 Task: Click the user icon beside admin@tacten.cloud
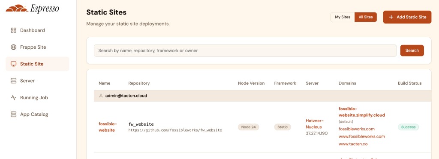[101, 96]
